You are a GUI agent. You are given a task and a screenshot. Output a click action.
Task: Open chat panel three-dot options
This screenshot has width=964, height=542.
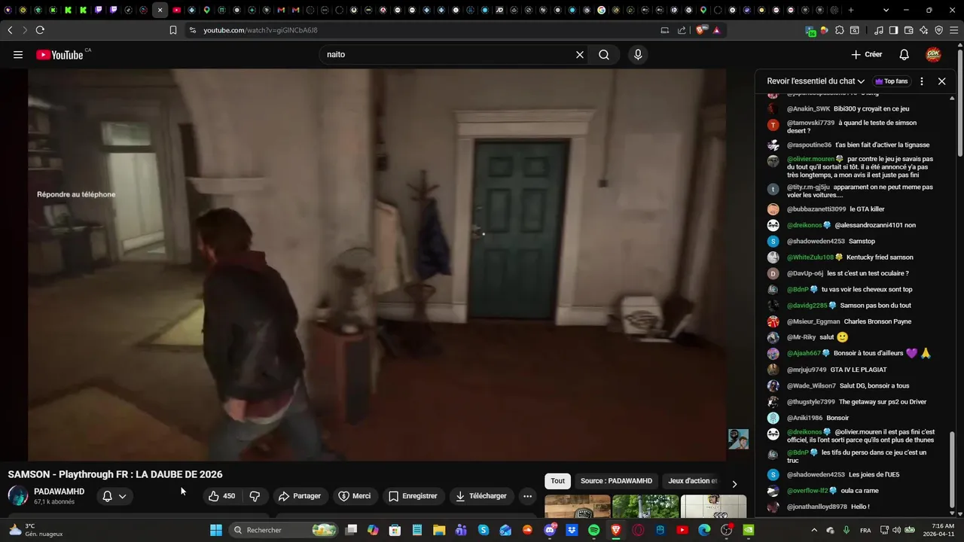pyautogui.click(x=922, y=81)
